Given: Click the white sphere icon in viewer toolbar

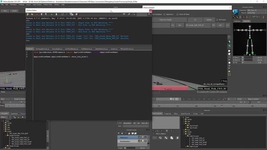Looking at the screenshot, I should point(229,63).
